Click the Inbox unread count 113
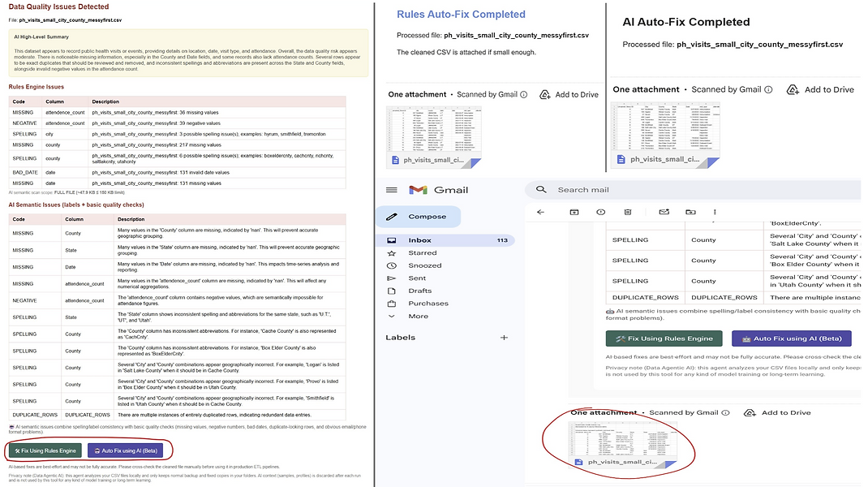 tap(502, 240)
